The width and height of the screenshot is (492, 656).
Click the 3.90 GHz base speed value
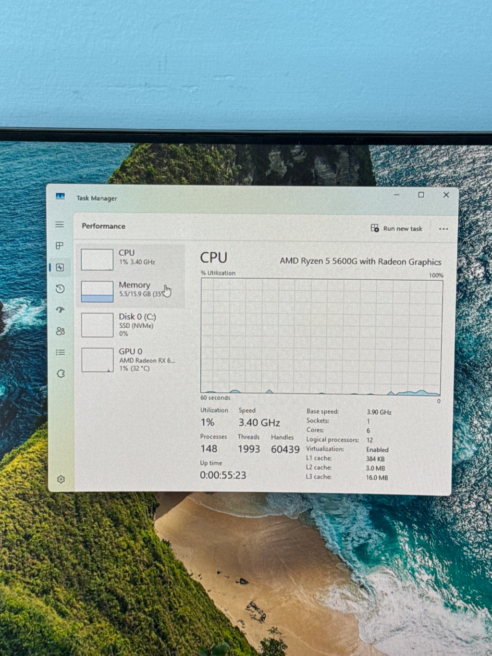[x=379, y=412]
